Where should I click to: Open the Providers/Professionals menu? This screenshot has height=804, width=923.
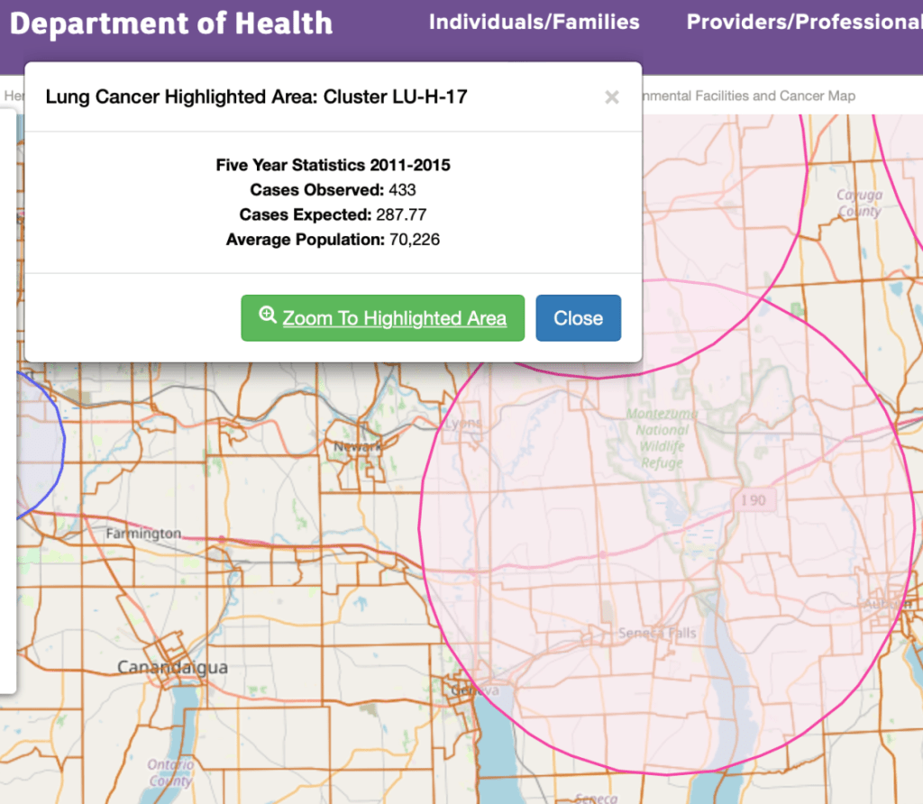point(804,23)
